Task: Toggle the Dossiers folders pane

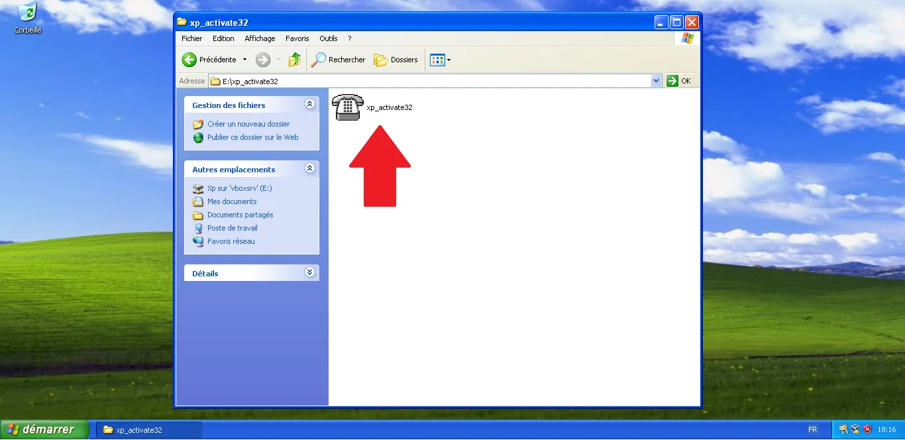Action: coord(396,60)
